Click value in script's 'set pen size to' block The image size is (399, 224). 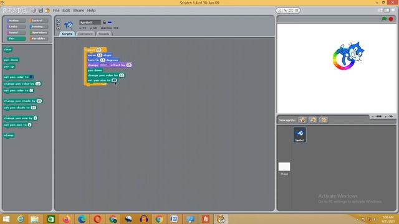coord(114,80)
